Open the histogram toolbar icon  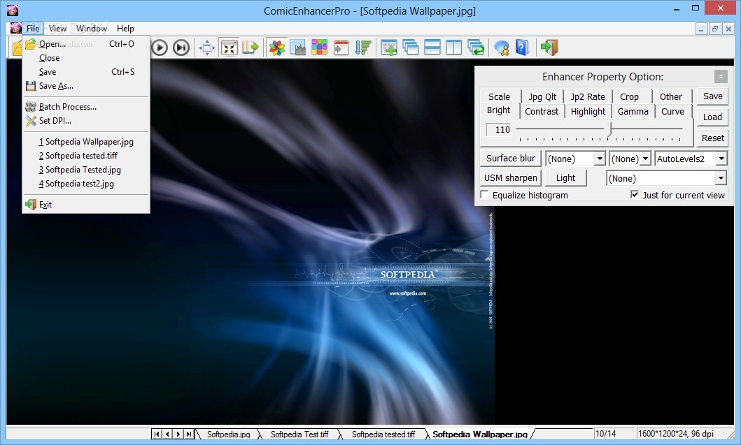(x=298, y=48)
